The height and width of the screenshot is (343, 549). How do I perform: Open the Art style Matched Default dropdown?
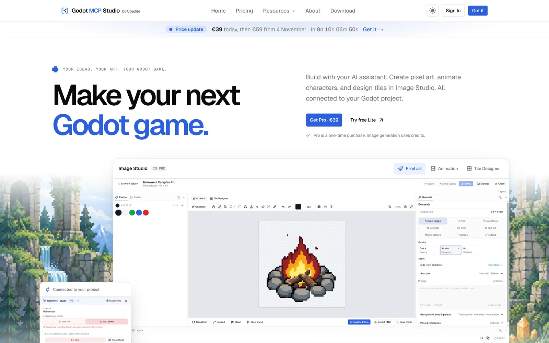(x=461, y=273)
